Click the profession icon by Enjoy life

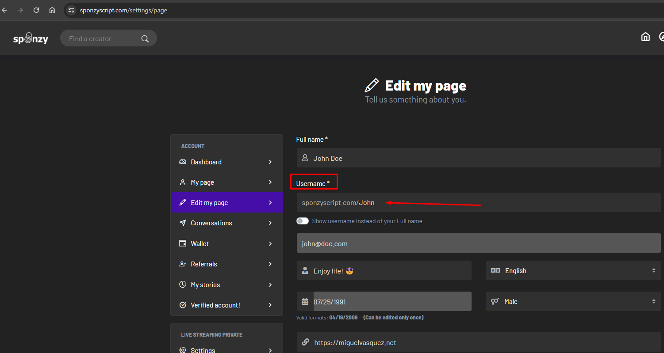pos(305,270)
